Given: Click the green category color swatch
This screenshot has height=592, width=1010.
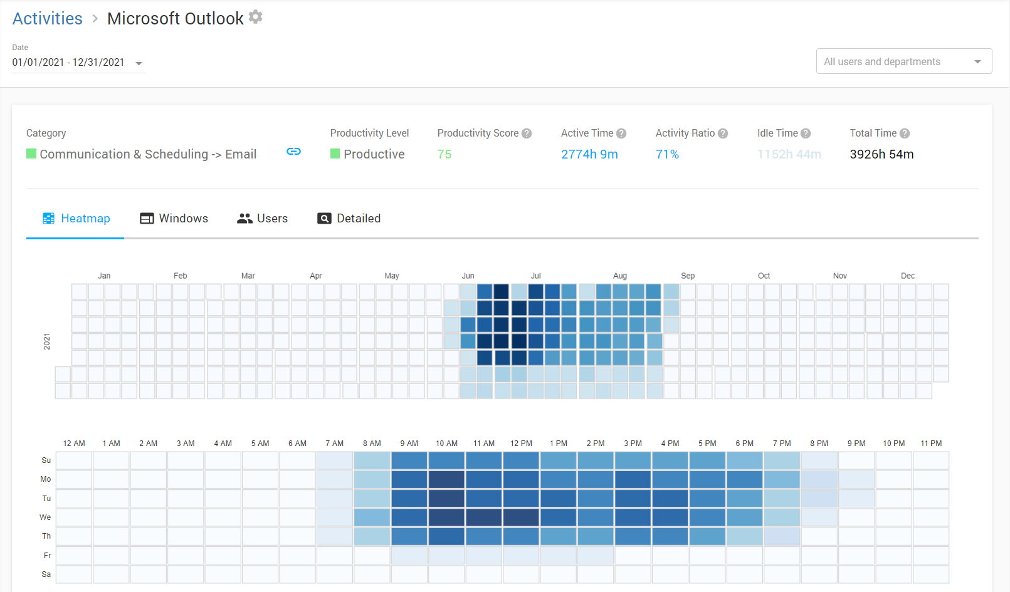Looking at the screenshot, I should (x=31, y=153).
